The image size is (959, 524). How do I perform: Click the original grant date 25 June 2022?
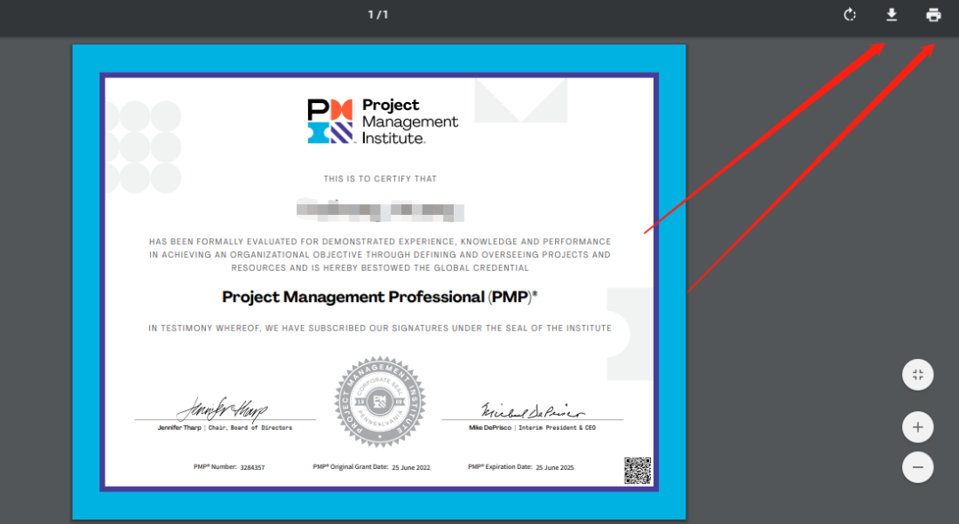pos(411,467)
